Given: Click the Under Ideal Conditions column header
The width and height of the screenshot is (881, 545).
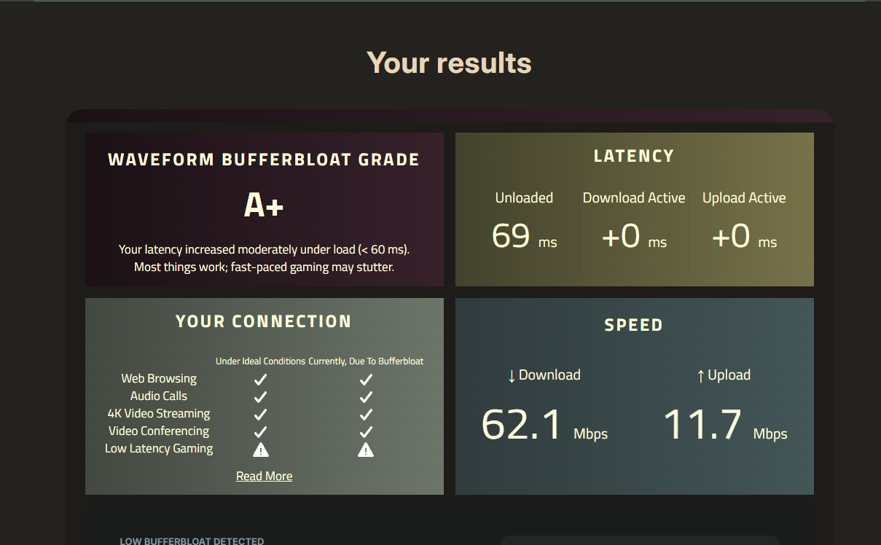Looking at the screenshot, I should [260, 361].
